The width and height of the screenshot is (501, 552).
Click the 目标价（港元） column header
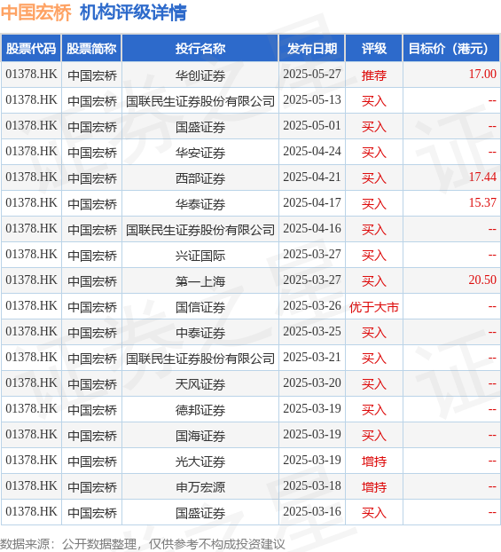[x=451, y=49]
